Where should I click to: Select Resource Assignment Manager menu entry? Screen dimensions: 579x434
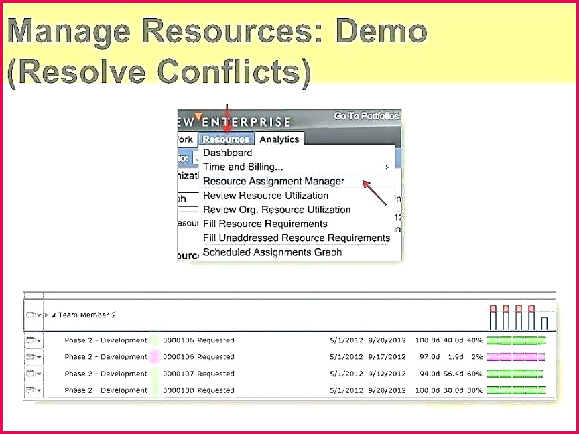(273, 182)
